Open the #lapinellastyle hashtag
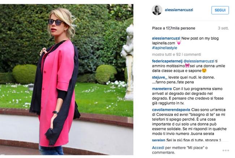This screenshot has height=158, width=235. 164,48
